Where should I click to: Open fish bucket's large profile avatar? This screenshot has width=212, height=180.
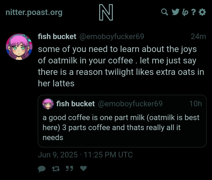pos(19,46)
